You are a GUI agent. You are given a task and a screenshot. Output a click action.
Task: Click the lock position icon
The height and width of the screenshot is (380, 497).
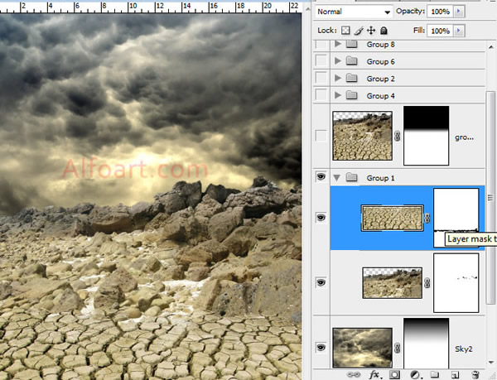coord(370,31)
